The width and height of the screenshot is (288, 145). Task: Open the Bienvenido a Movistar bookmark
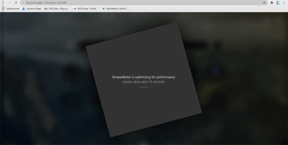coord(115,9)
